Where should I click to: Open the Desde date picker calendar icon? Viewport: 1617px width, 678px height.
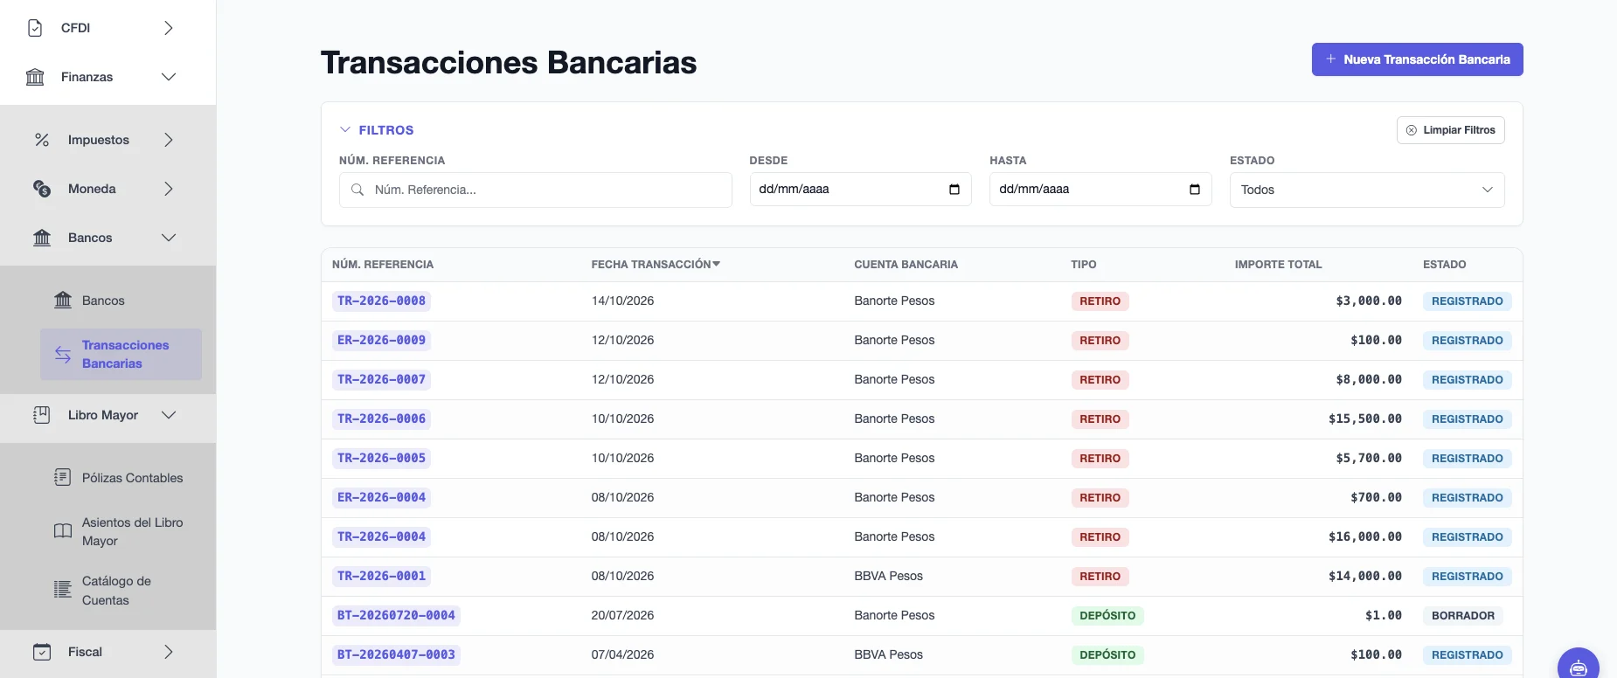point(954,190)
